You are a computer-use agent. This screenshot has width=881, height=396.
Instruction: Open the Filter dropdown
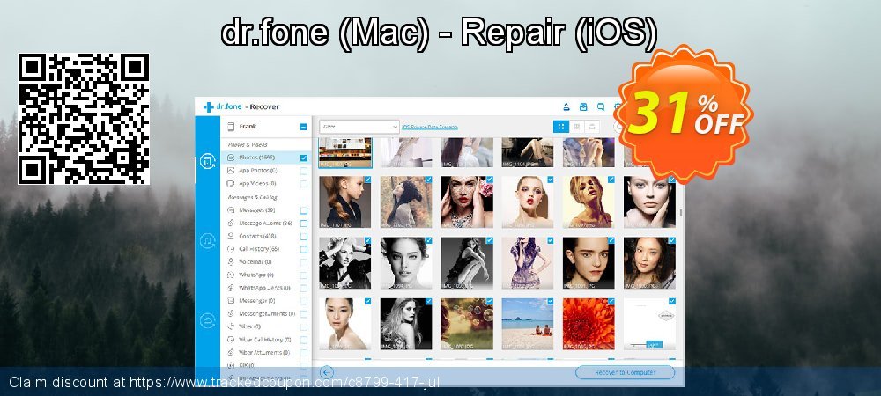click(x=359, y=127)
